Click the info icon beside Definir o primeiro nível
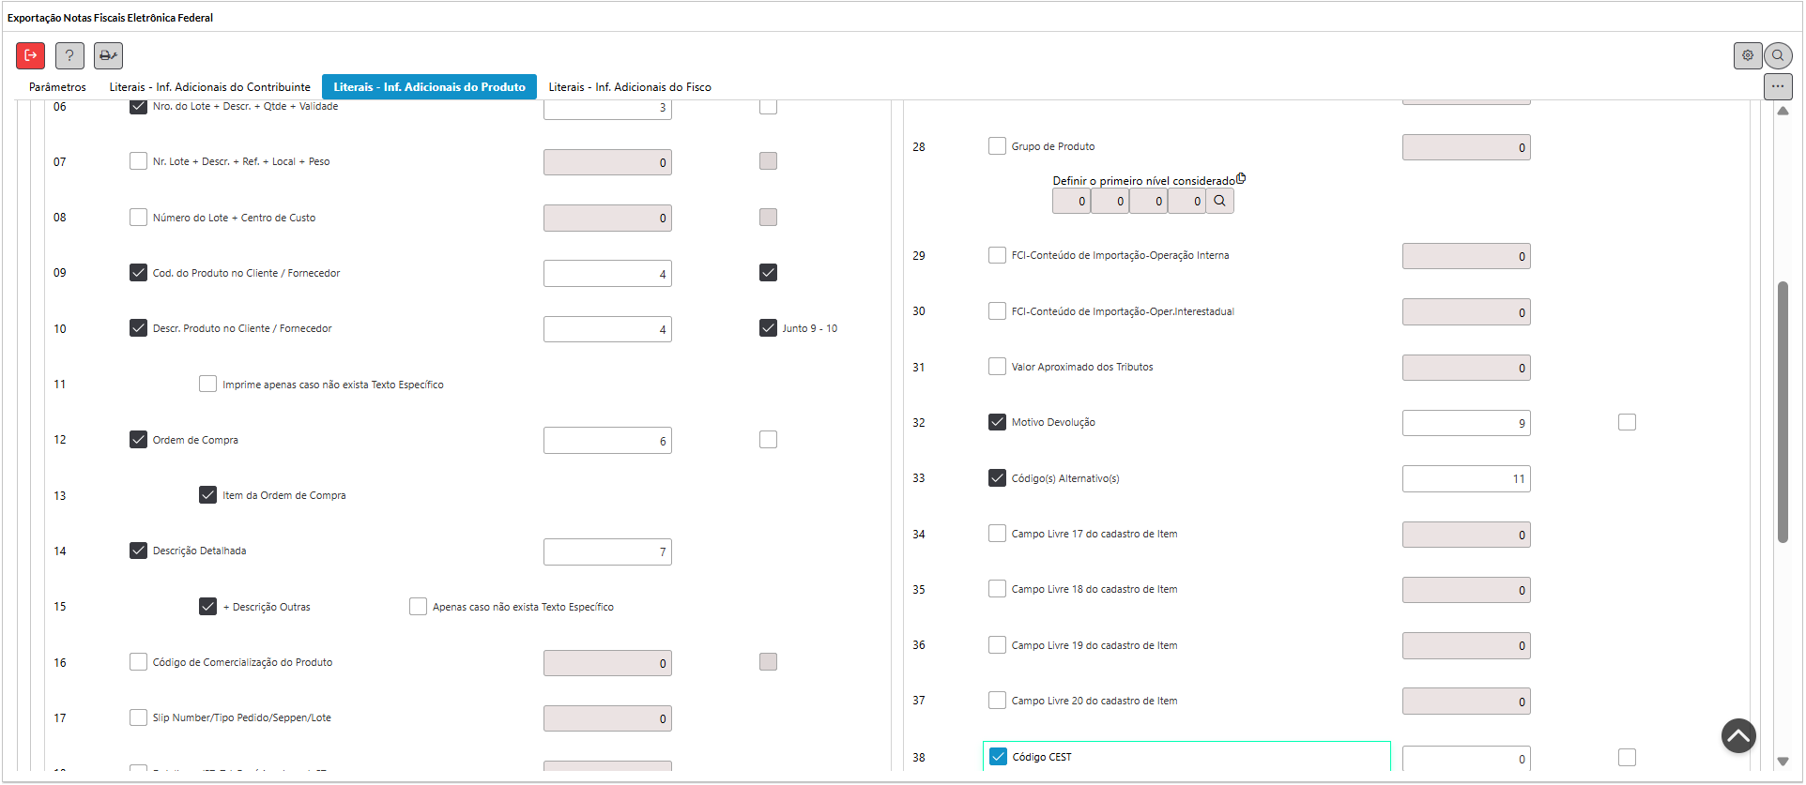 tap(1241, 178)
